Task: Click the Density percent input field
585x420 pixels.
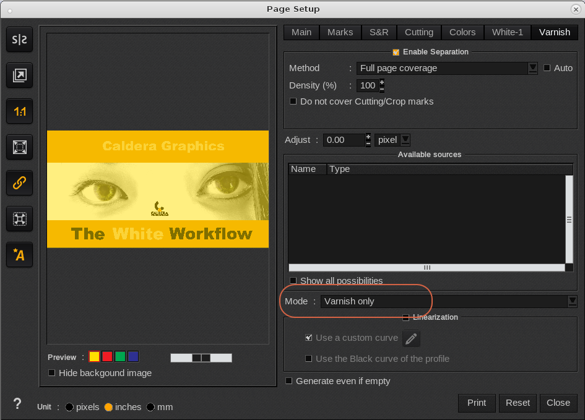Action: 367,85
